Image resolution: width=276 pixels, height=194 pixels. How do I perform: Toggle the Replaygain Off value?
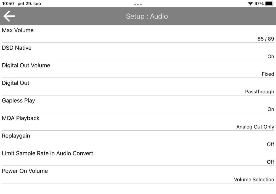pos(270,144)
